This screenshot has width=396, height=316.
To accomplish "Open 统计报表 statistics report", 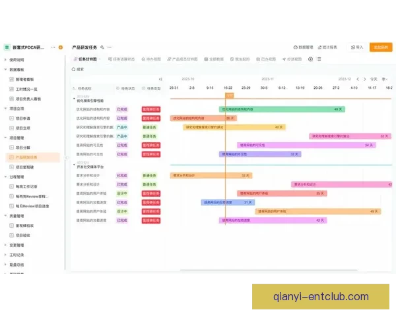I will [328, 47].
